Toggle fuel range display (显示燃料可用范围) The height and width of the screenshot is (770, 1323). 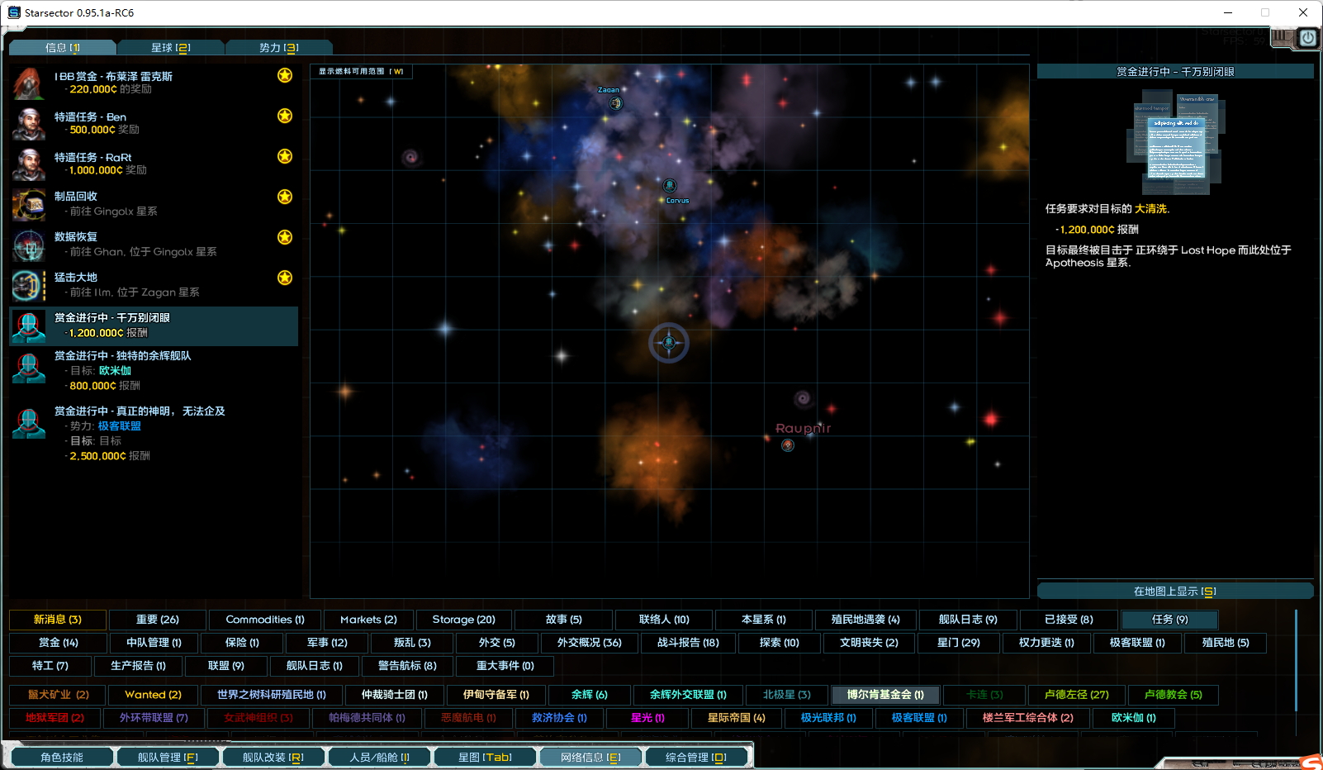pos(361,72)
